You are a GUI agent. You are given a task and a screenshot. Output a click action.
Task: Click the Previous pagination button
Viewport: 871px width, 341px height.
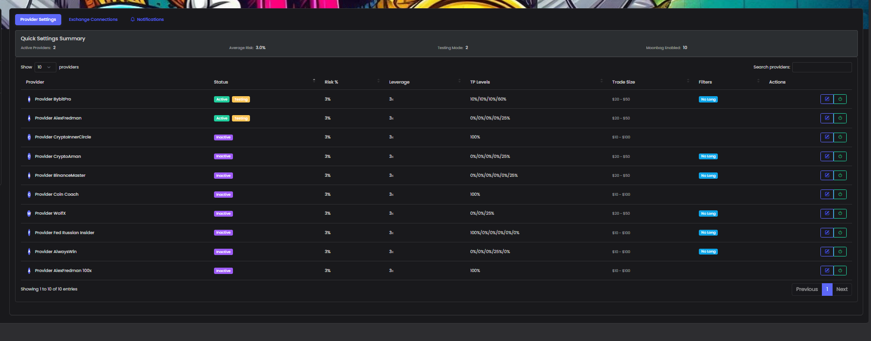(806, 290)
